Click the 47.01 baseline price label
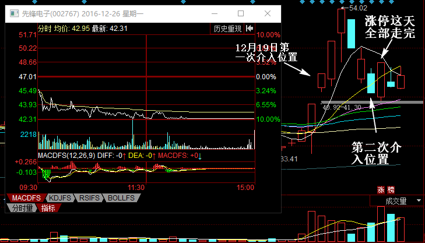The height and width of the screenshot is (243, 425). (28, 76)
